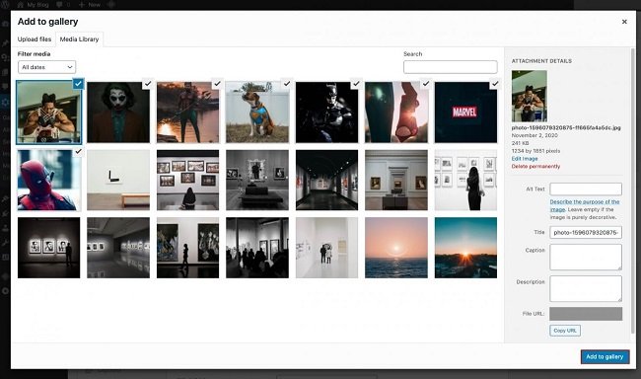Click the attachment details preview image
641x379 pixels.
529,96
